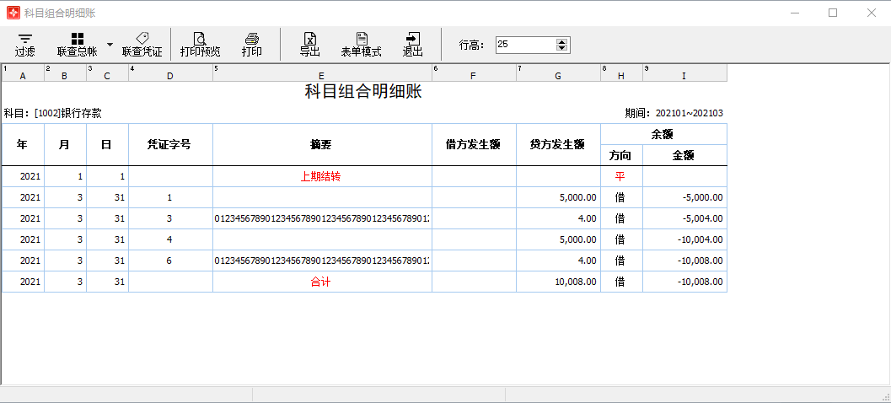This screenshot has height=403, width=891.
Task: Select the -5,004.00 balance cell
Action: tap(684, 218)
